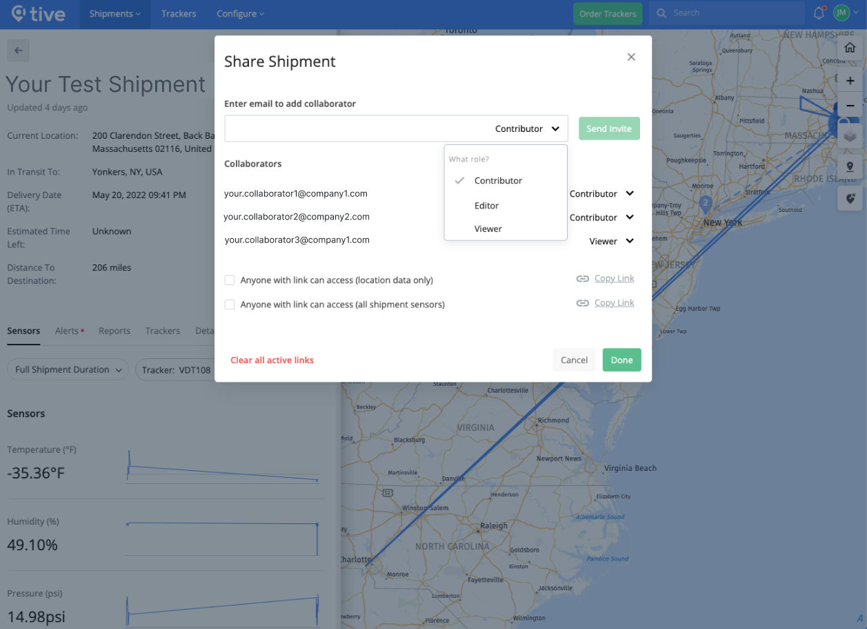The width and height of the screenshot is (867, 629).
Task: Click the Your Test Shipment title
Action: click(106, 85)
